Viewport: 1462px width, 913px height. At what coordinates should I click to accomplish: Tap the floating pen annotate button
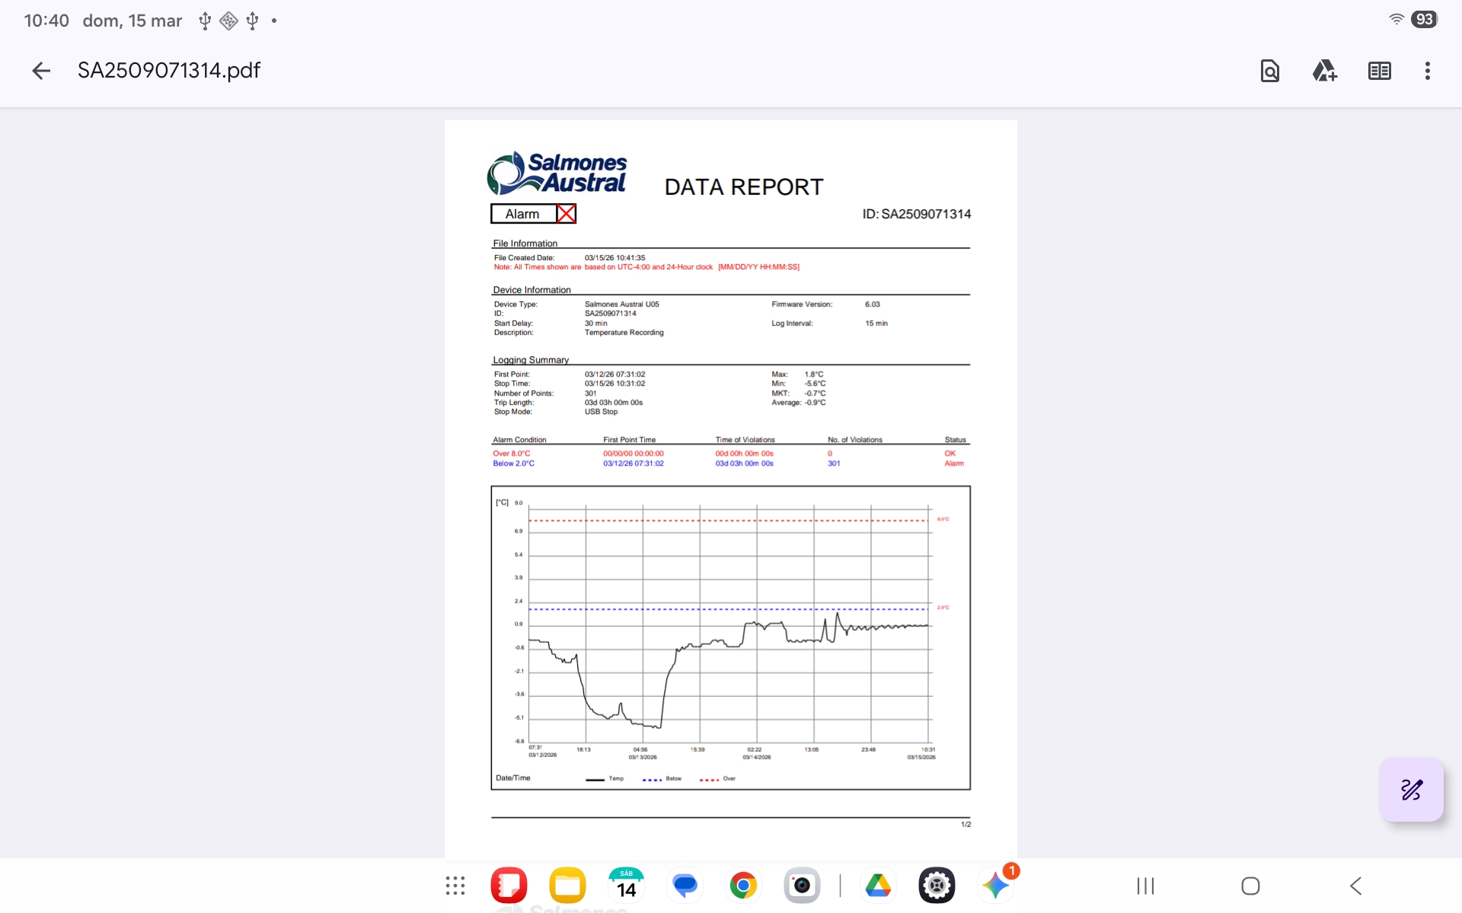pyautogui.click(x=1411, y=790)
